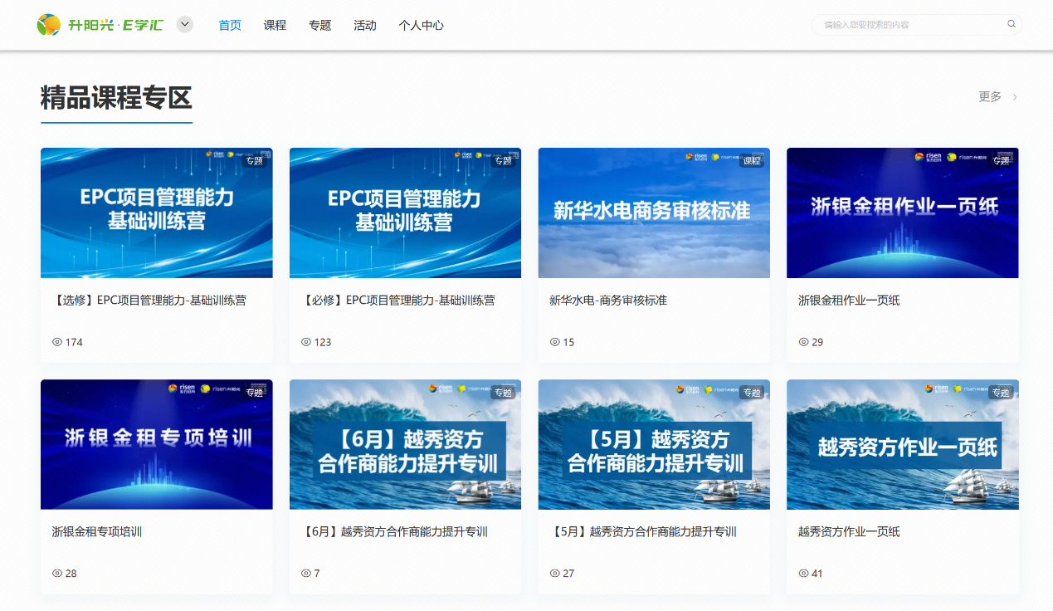Click view count 174

pos(74,342)
